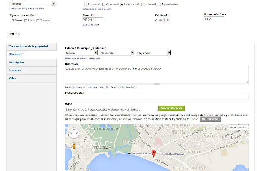257x171 pixels.
Task: Click Walmart Manzanillo map place icon
Action: pyautogui.click(x=150, y=153)
